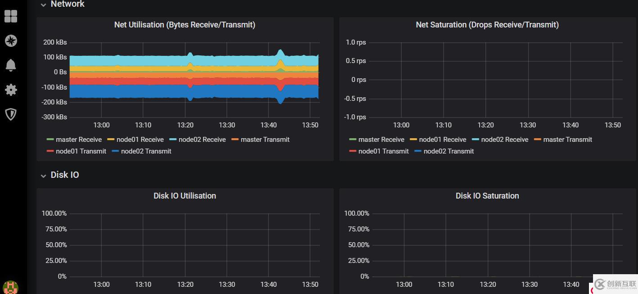
Task: Toggle node01 Receive series in Net Utilisation legend
Action: [140, 140]
